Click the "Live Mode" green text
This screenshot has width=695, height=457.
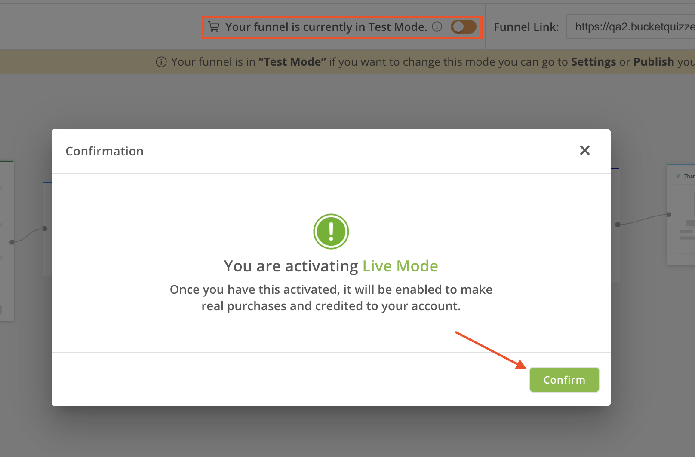tap(400, 266)
